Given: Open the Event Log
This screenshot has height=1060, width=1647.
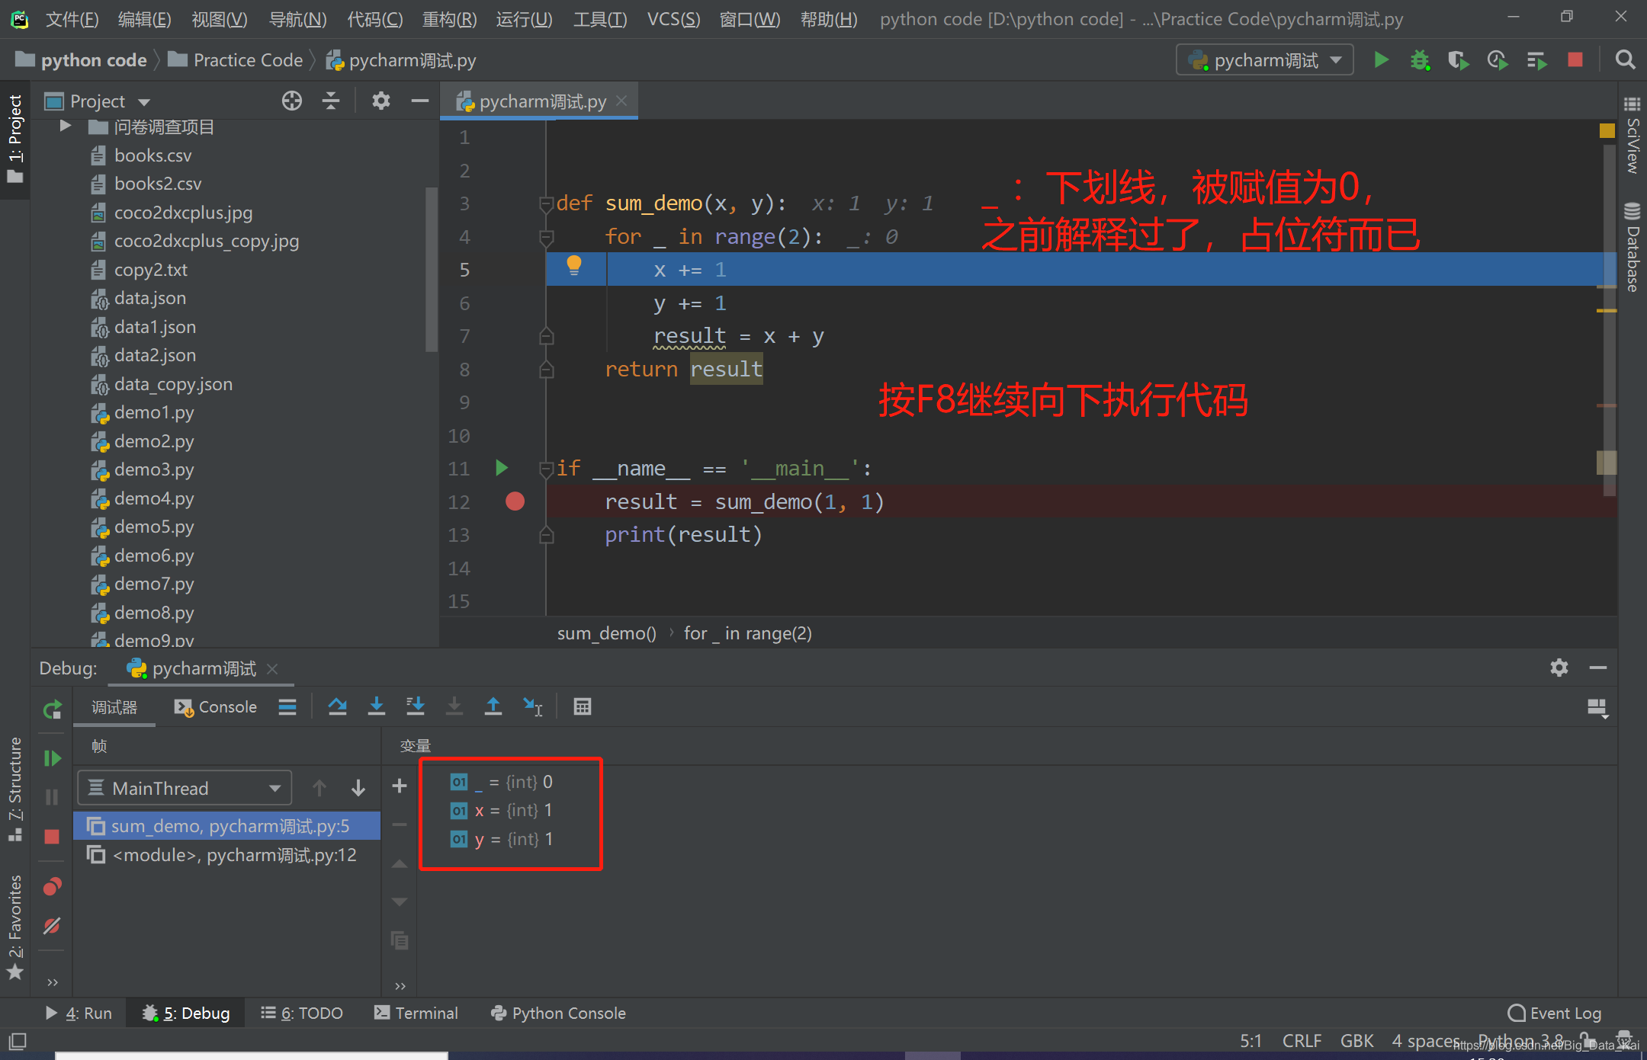Looking at the screenshot, I should [x=1555, y=1013].
